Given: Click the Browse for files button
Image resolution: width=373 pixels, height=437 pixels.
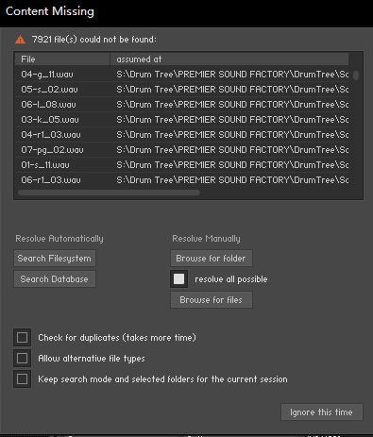Looking at the screenshot, I should 212,300.
